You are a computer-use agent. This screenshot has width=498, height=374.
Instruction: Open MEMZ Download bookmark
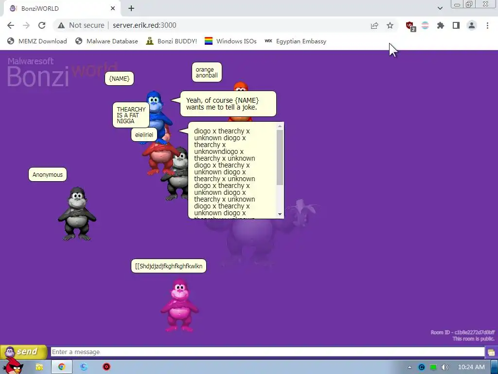click(x=37, y=41)
